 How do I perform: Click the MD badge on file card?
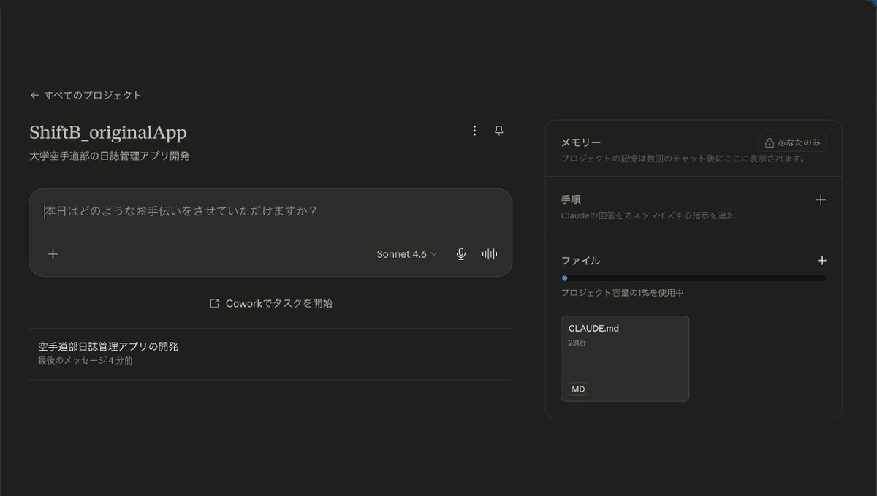coord(578,389)
